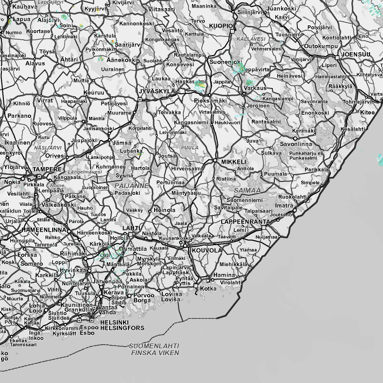Click the Virrat town label
The height and width of the screenshot is (383, 383).
pyautogui.click(x=45, y=101)
